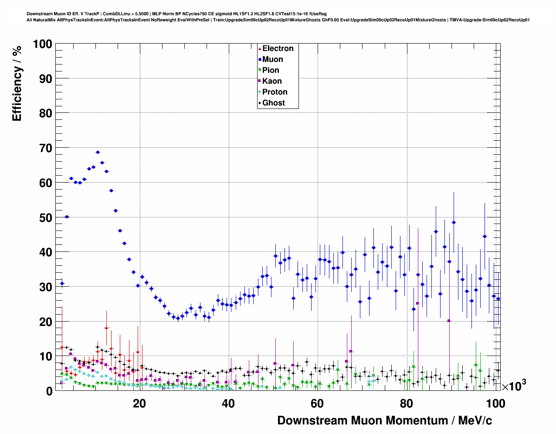Click the Proton legend entry

tap(273, 92)
